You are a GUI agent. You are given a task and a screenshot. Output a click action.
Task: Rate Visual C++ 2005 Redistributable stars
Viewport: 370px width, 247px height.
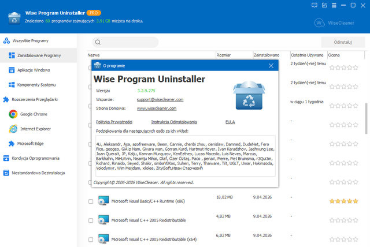tap(343, 220)
